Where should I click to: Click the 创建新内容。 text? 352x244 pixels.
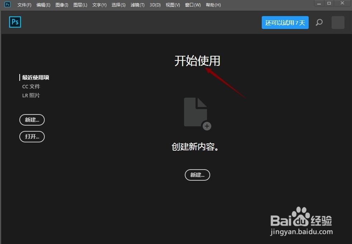tap(195, 147)
